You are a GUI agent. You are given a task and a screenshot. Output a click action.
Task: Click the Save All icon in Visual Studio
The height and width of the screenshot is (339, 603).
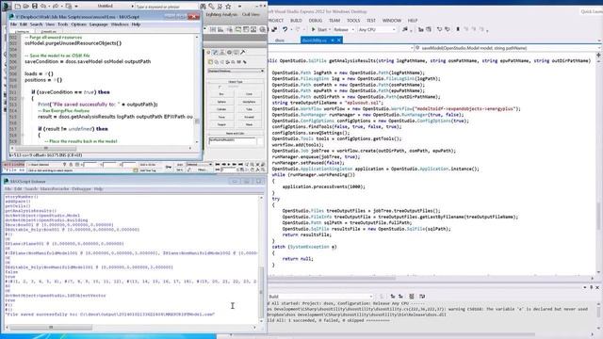tap(274, 29)
